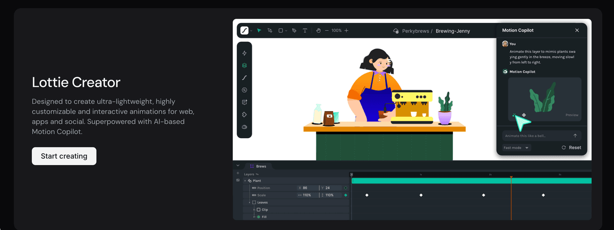
Task: Click the green Plant layer duration bar
Action: pyautogui.click(x=472, y=181)
